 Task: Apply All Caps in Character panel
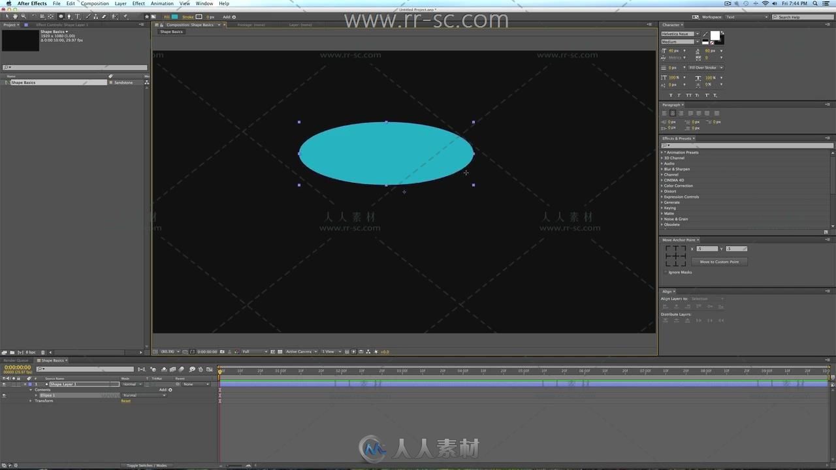pyautogui.click(x=689, y=95)
